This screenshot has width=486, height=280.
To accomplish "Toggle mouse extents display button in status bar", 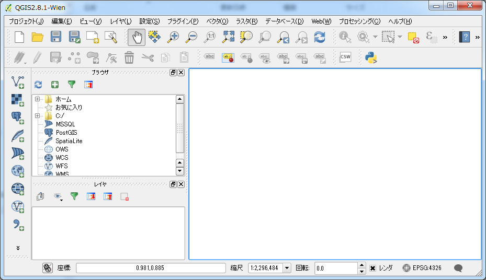I will 47,268.
